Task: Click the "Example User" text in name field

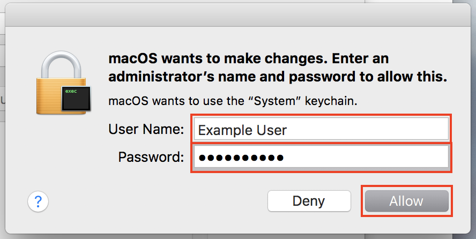Action: click(242, 130)
